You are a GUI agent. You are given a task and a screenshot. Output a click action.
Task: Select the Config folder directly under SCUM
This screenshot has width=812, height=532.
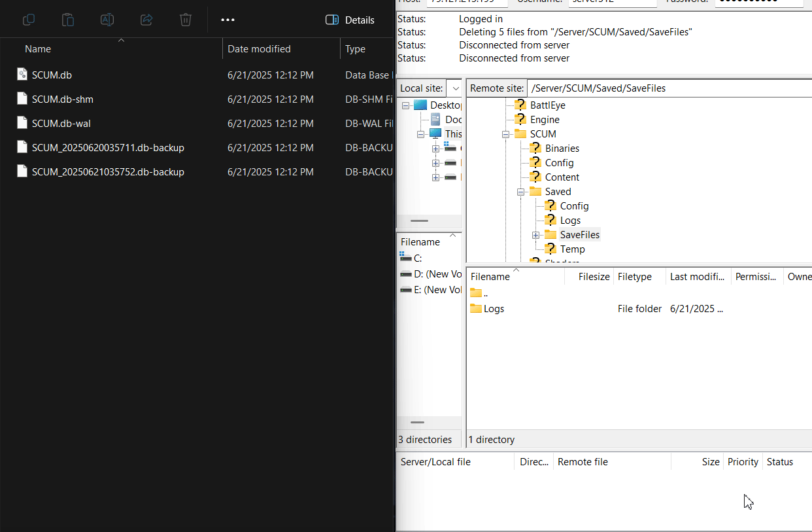560,163
